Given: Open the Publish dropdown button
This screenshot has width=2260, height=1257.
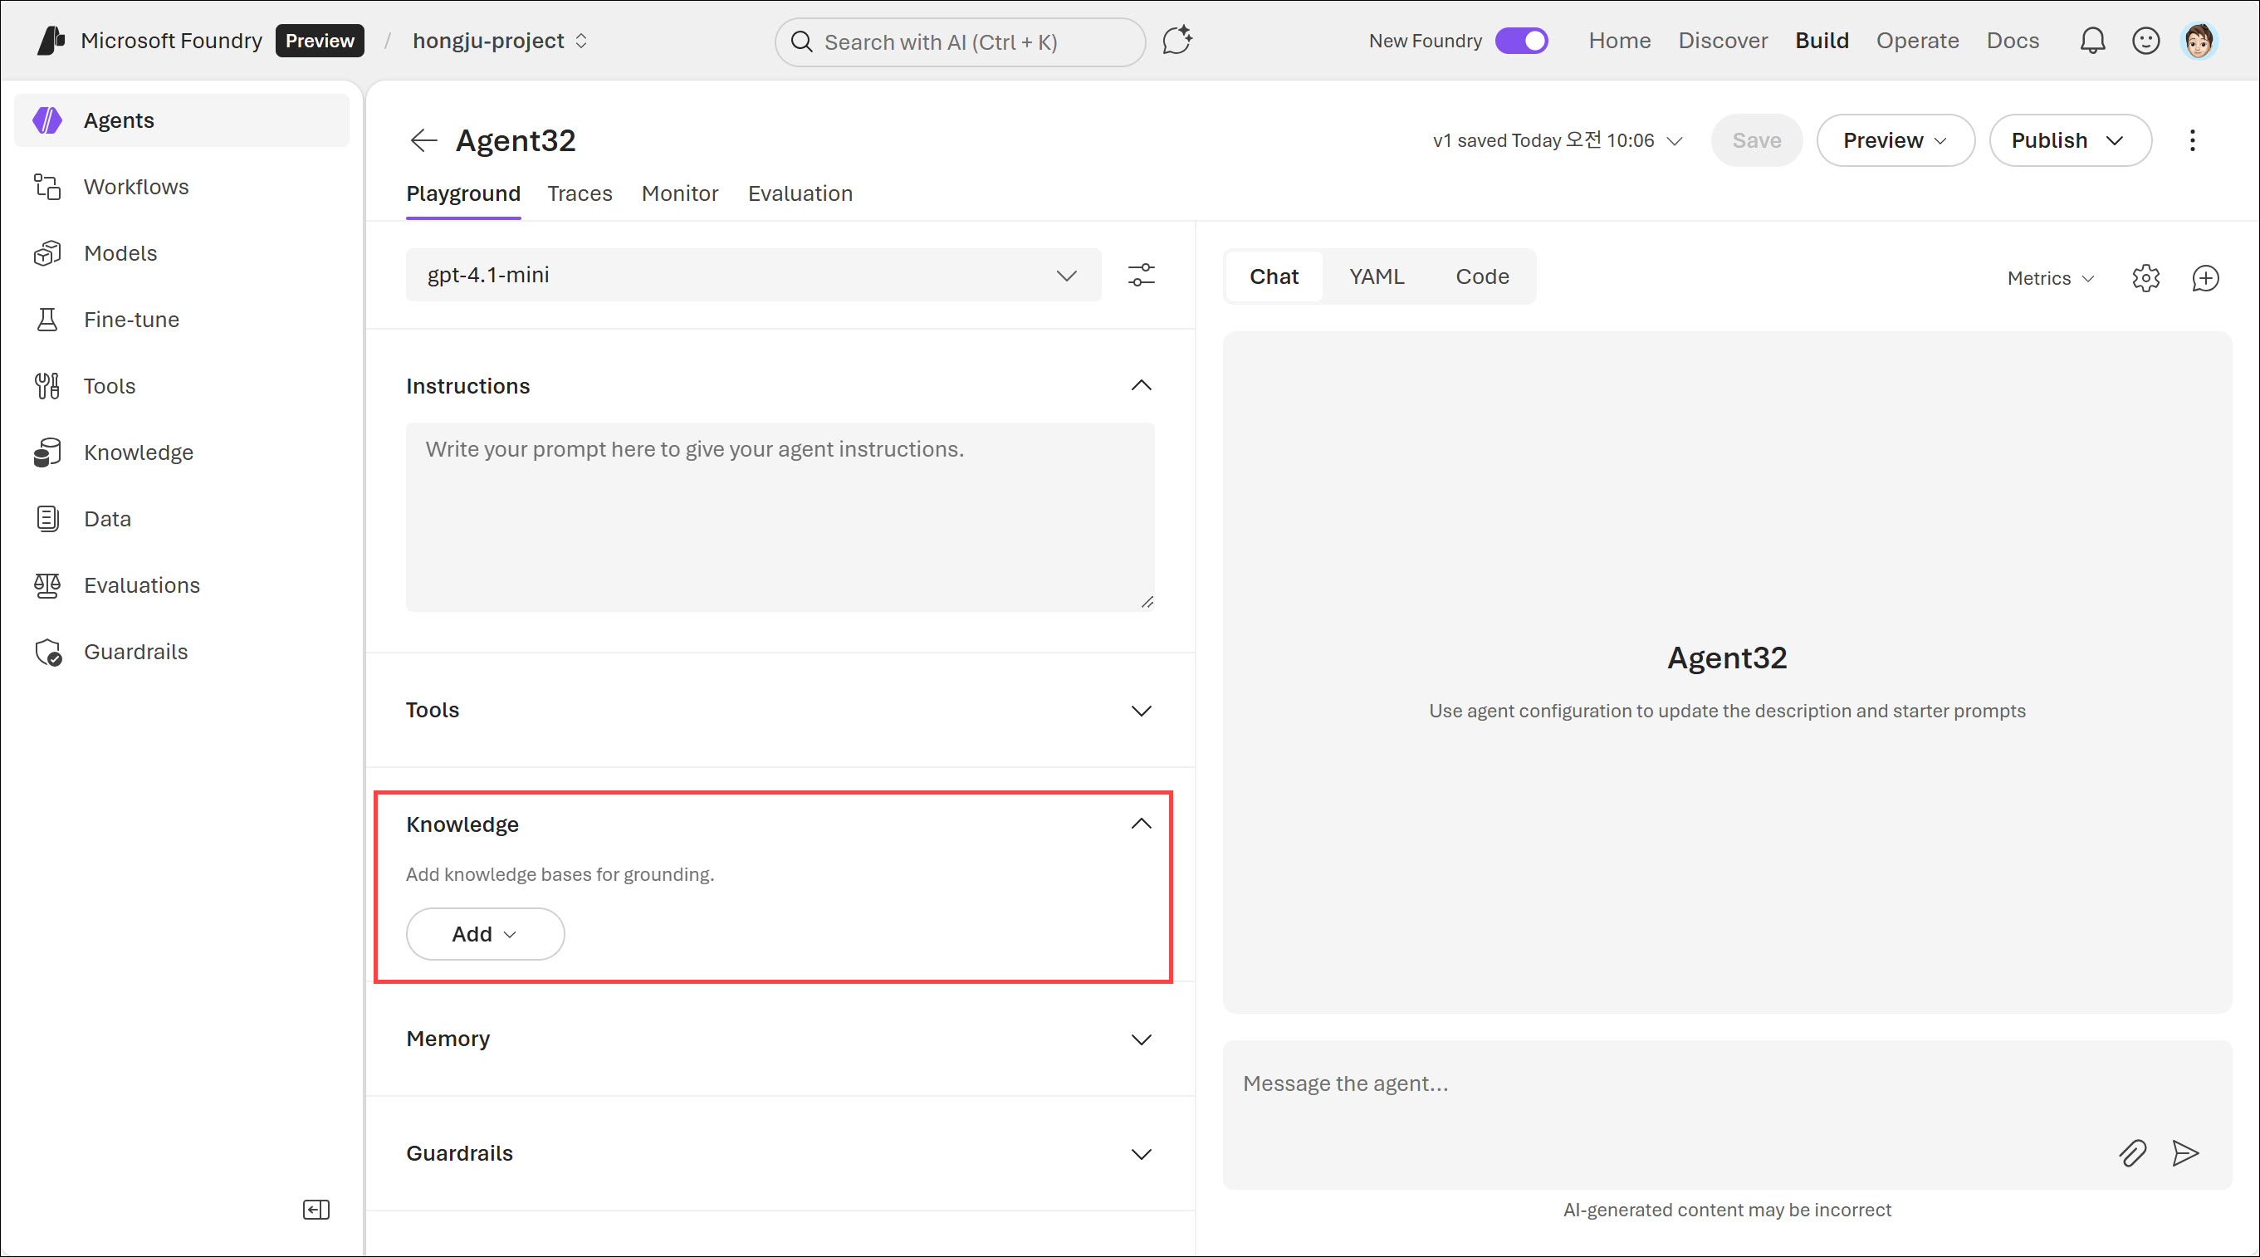Looking at the screenshot, I should tap(2069, 140).
